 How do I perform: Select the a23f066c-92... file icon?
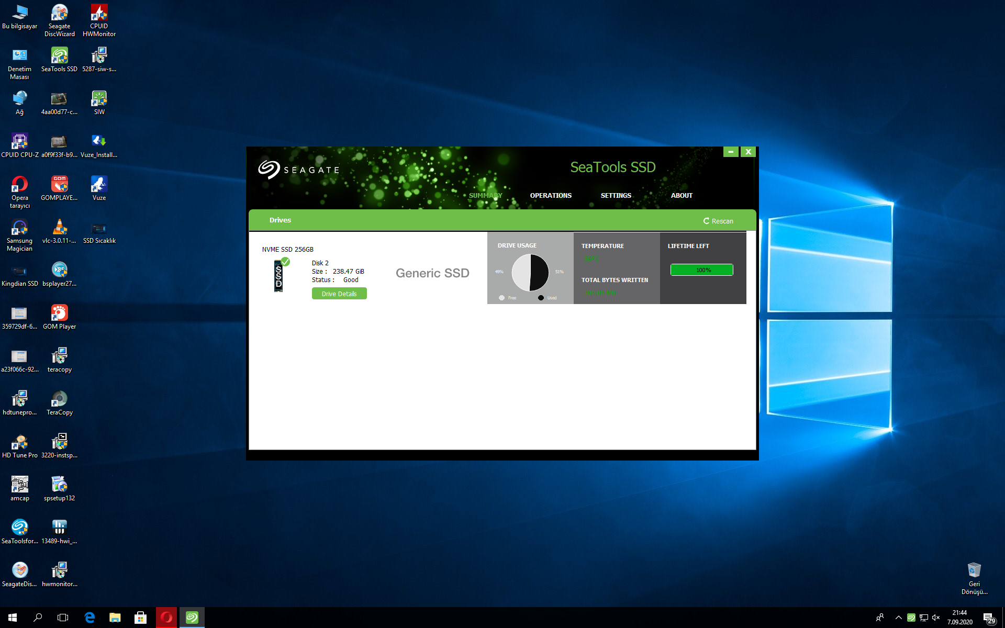tap(20, 360)
